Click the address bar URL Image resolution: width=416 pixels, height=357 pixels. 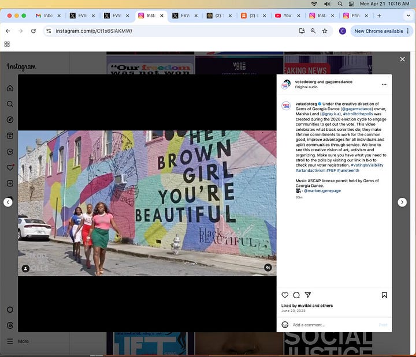[94, 31]
